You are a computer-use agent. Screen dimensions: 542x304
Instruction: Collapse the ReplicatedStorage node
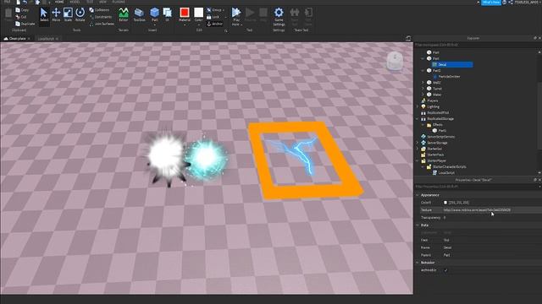click(x=418, y=119)
